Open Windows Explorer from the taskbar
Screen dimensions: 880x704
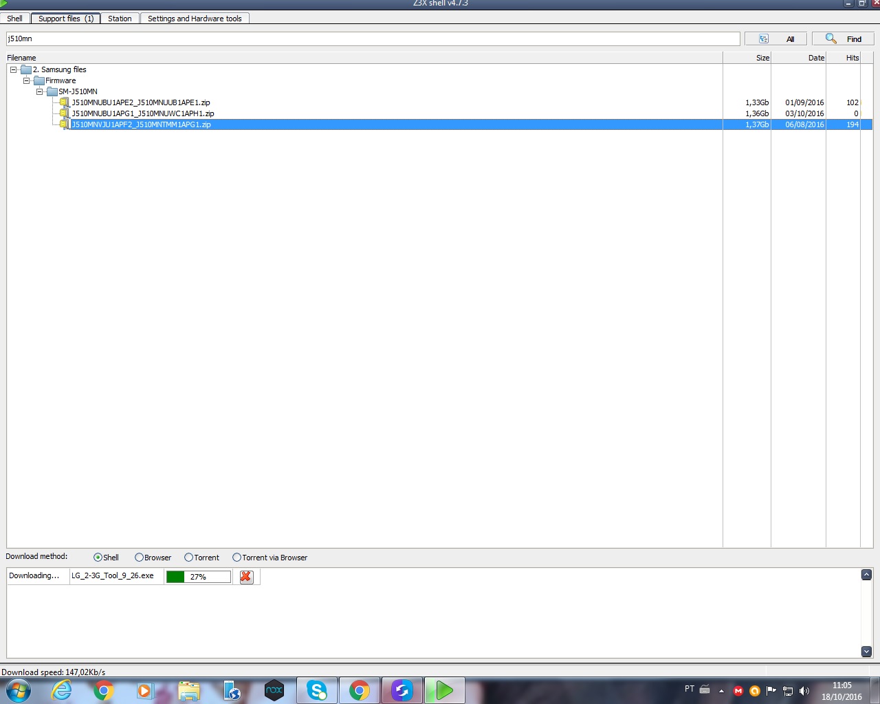[x=188, y=690]
